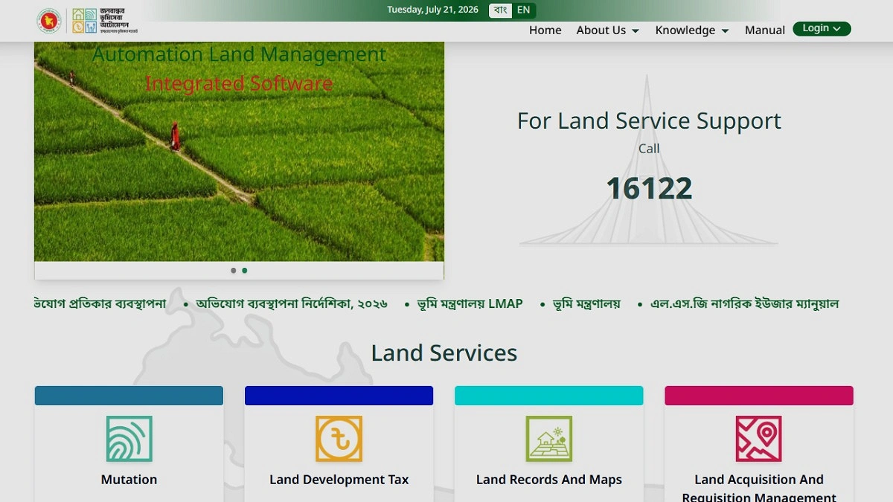Click the For Land Service Support heading
The image size is (893, 502).
pyautogui.click(x=649, y=121)
